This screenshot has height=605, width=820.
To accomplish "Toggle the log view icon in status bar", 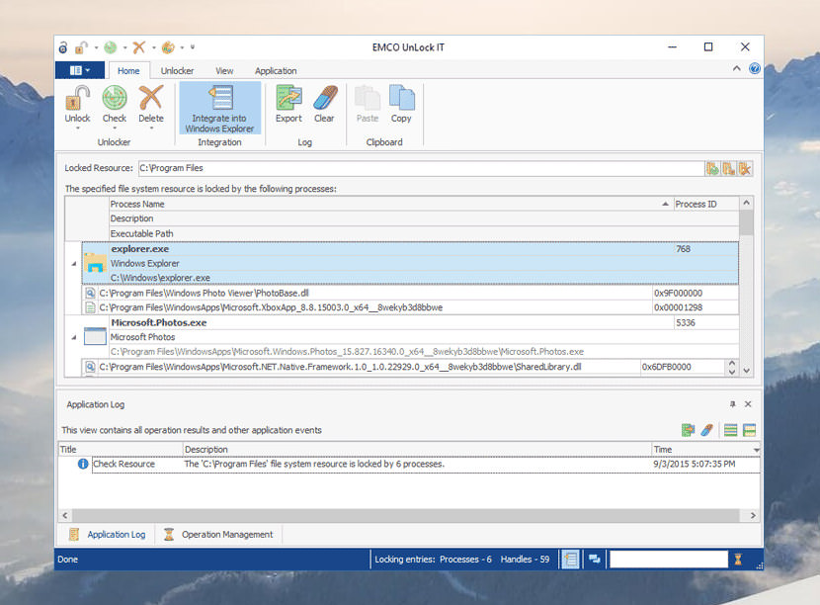I will [571, 560].
